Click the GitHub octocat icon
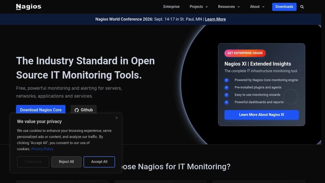This screenshot has width=325, height=183. point(76,110)
